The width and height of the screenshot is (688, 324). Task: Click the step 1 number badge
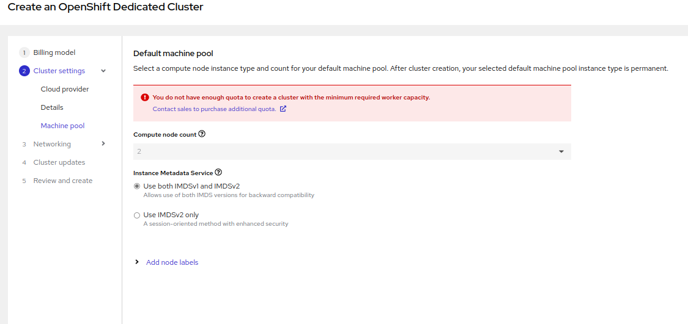point(24,52)
